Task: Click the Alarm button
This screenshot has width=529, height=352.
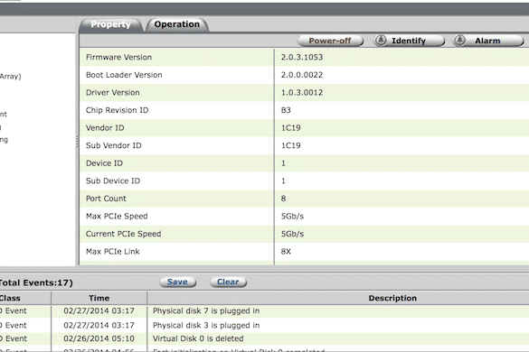Action: tap(487, 41)
